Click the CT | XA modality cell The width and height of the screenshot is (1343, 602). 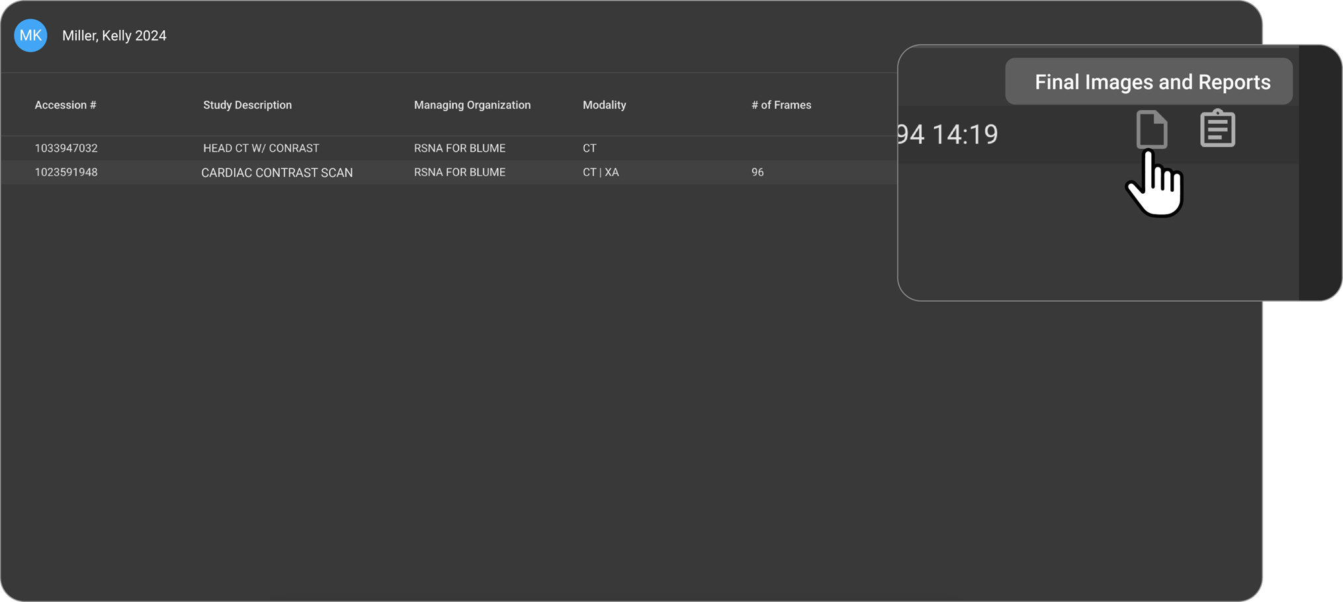pos(601,172)
